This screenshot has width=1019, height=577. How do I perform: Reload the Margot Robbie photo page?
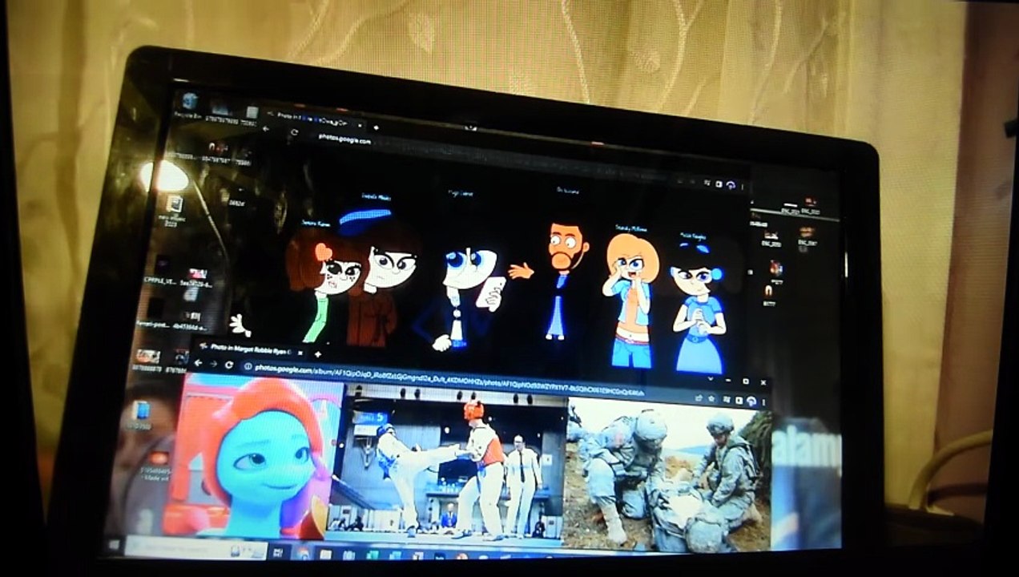click(229, 365)
